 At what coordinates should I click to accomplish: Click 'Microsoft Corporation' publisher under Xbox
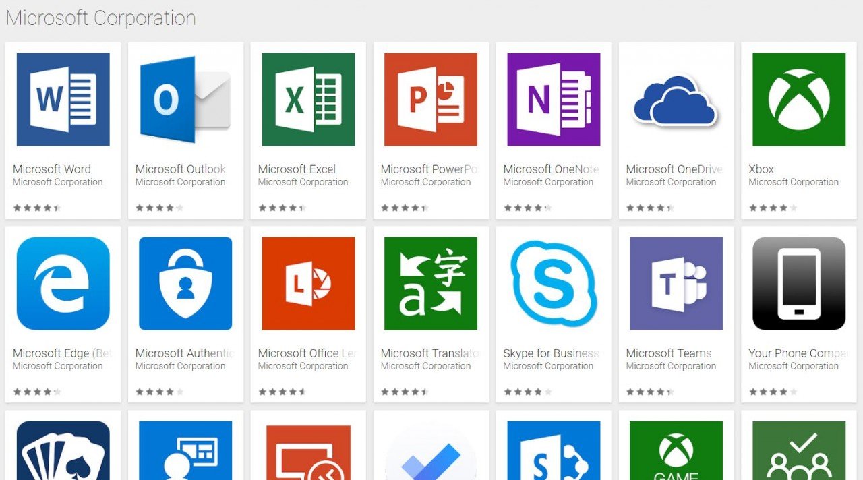[794, 182]
